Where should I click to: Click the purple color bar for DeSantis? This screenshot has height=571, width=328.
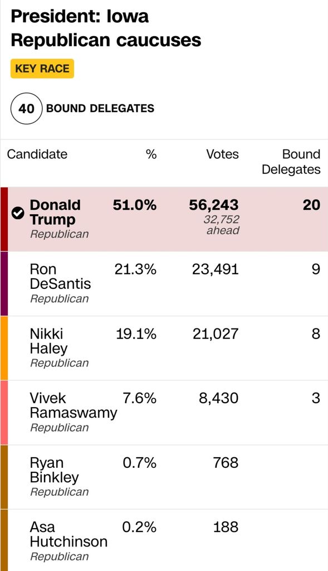coord(4,284)
